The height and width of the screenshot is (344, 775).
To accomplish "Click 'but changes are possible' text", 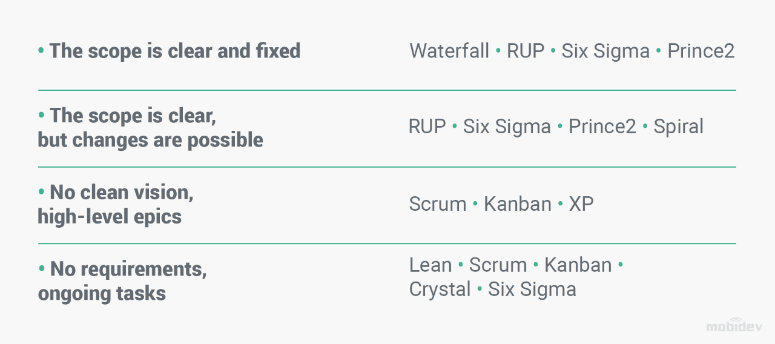I will click(x=150, y=140).
